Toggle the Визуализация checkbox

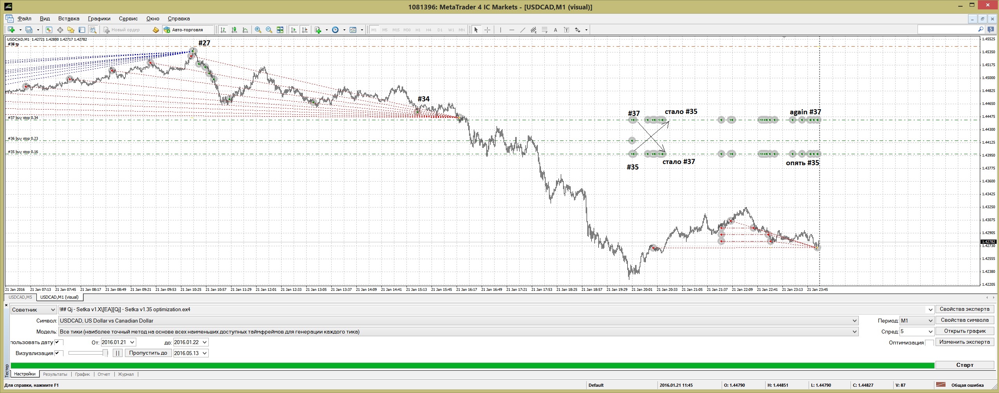coord(59,353)
